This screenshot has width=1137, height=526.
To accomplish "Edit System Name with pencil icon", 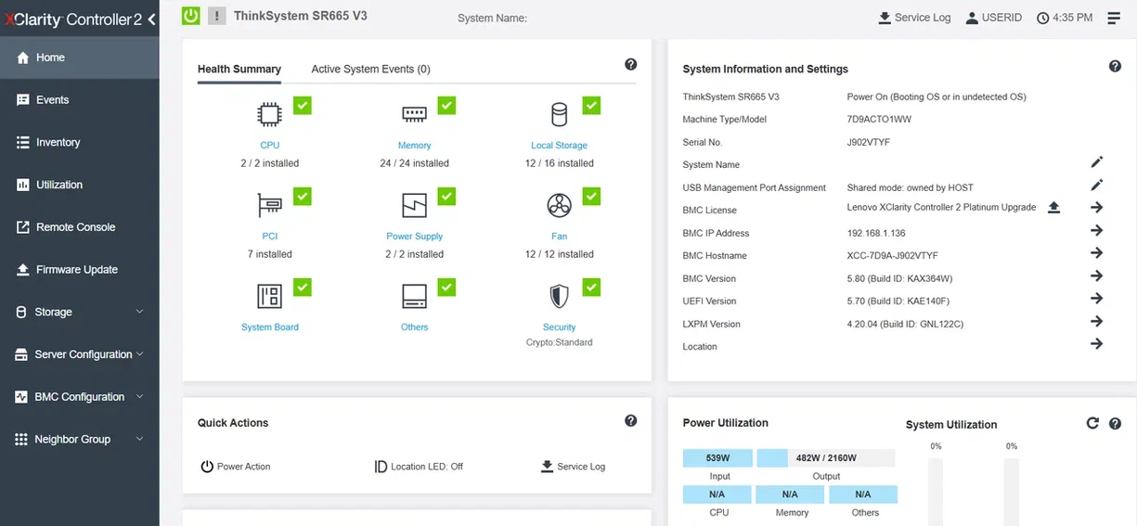I will pos(1096,162).
